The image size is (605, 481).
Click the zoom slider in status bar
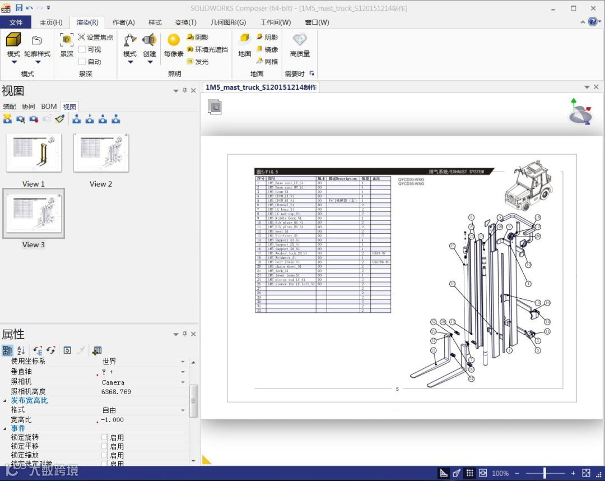pyautogui.click(x=544, y=473)
